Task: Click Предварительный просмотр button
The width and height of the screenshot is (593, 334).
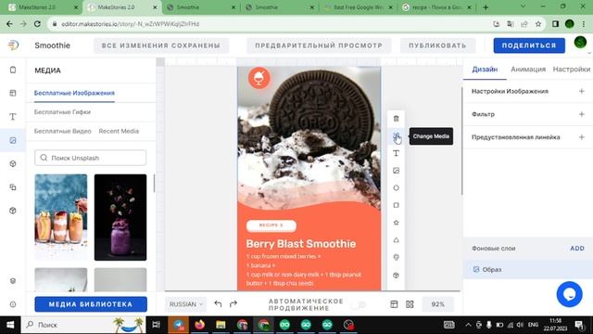Action: [319, 45]
